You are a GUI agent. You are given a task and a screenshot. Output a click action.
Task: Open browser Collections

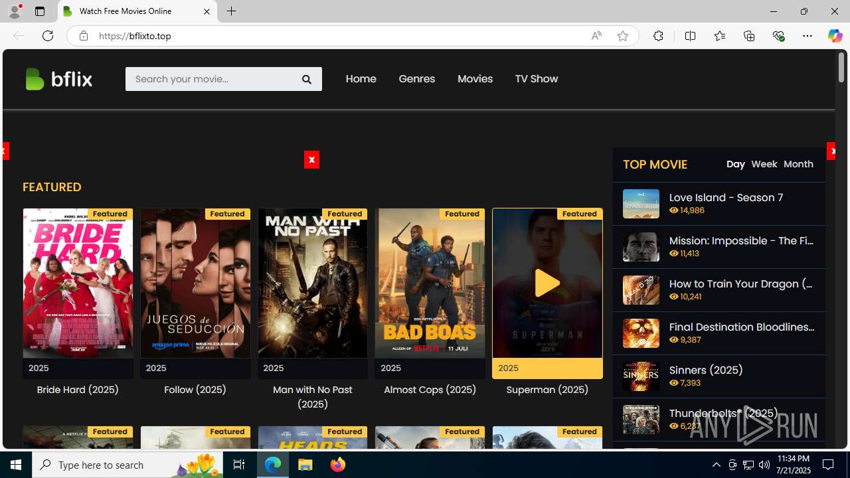[x=749, y=36]
